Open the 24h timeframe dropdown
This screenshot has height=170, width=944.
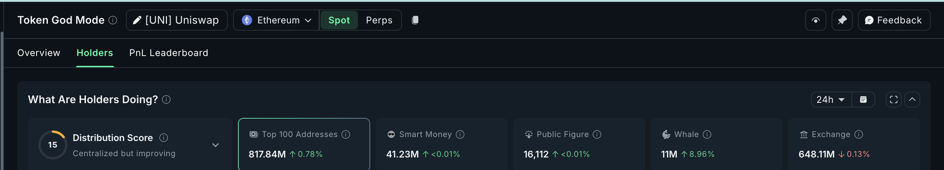tap(831, 99)
